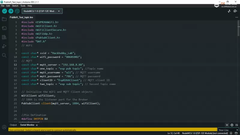Screen dimensions: 240x135
Task: Open the Serial Monitor magnifier icon
Action: coord(236,11)
